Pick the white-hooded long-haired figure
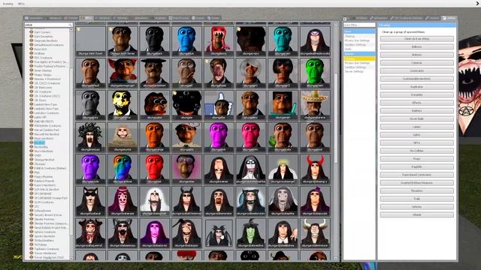 [x=155, y=201]
